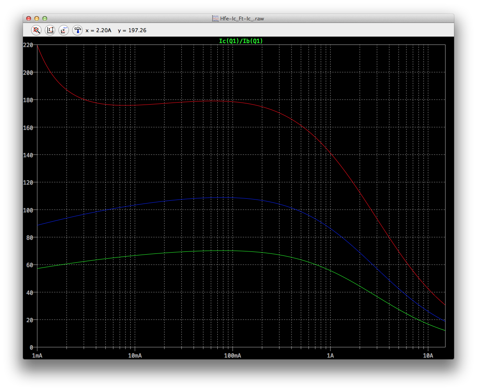Click the autorange y-axis icon
This screenshot has width=477, height=391.
pos(50,30)
